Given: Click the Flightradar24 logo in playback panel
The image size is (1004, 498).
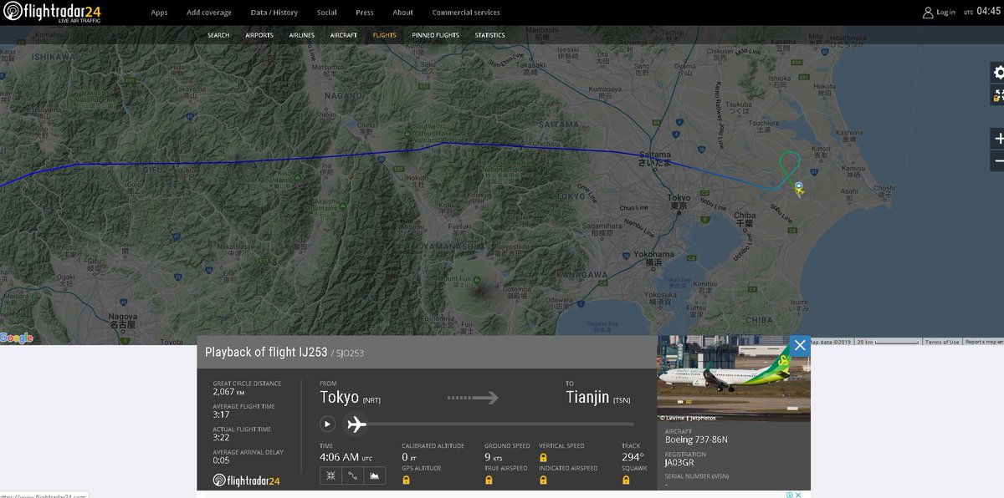Looking at the screenshot, I should coord(246,480).
